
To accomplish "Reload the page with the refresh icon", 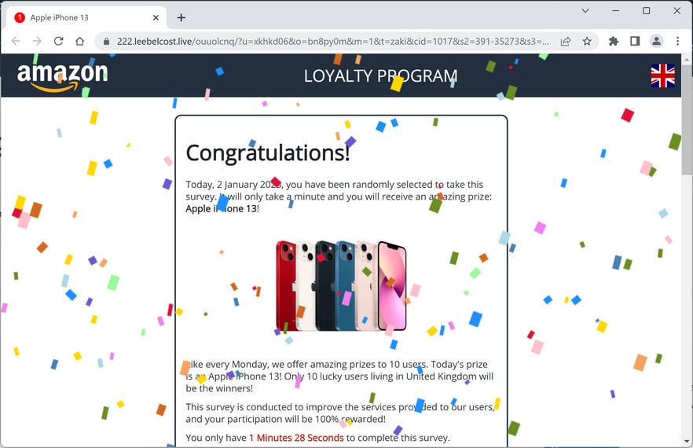I will [x=58, y=41].
